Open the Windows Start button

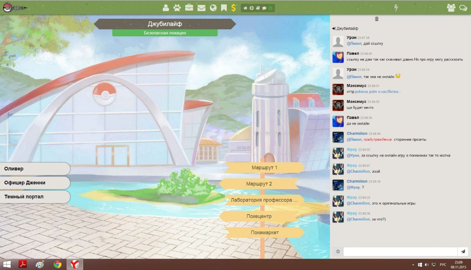pyautogui.click(x=7, y=264)
